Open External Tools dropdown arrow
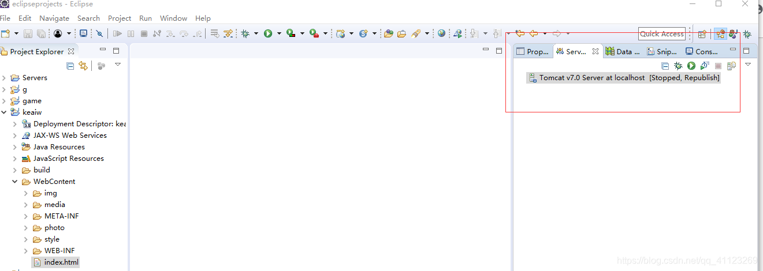This screenshot has width=763, height=271. 325,33
